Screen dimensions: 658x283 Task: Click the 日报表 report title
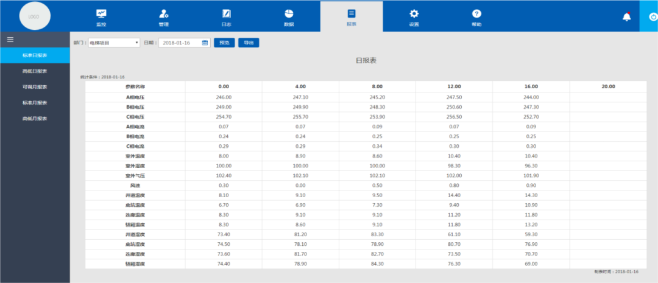click(366, 61)
